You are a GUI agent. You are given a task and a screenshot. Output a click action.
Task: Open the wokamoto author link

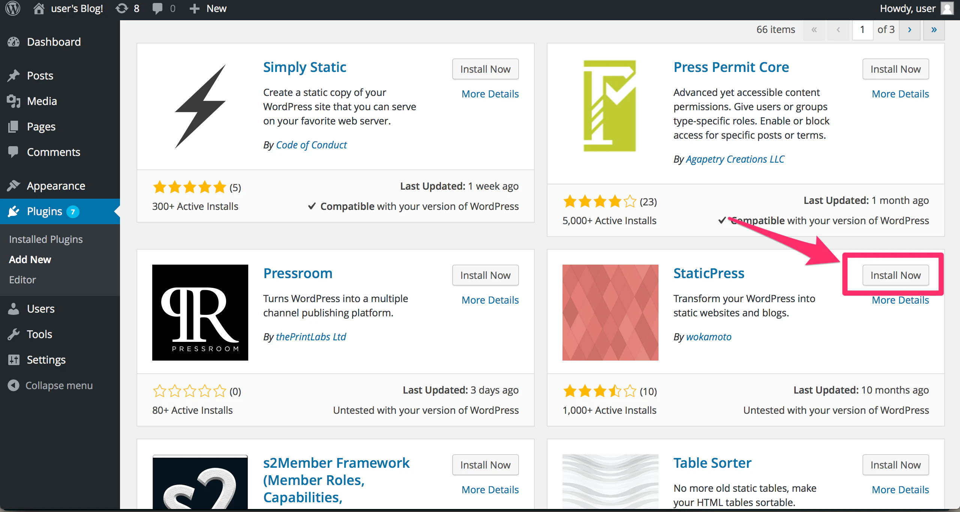pyautogui.click(x=709, y=337)
